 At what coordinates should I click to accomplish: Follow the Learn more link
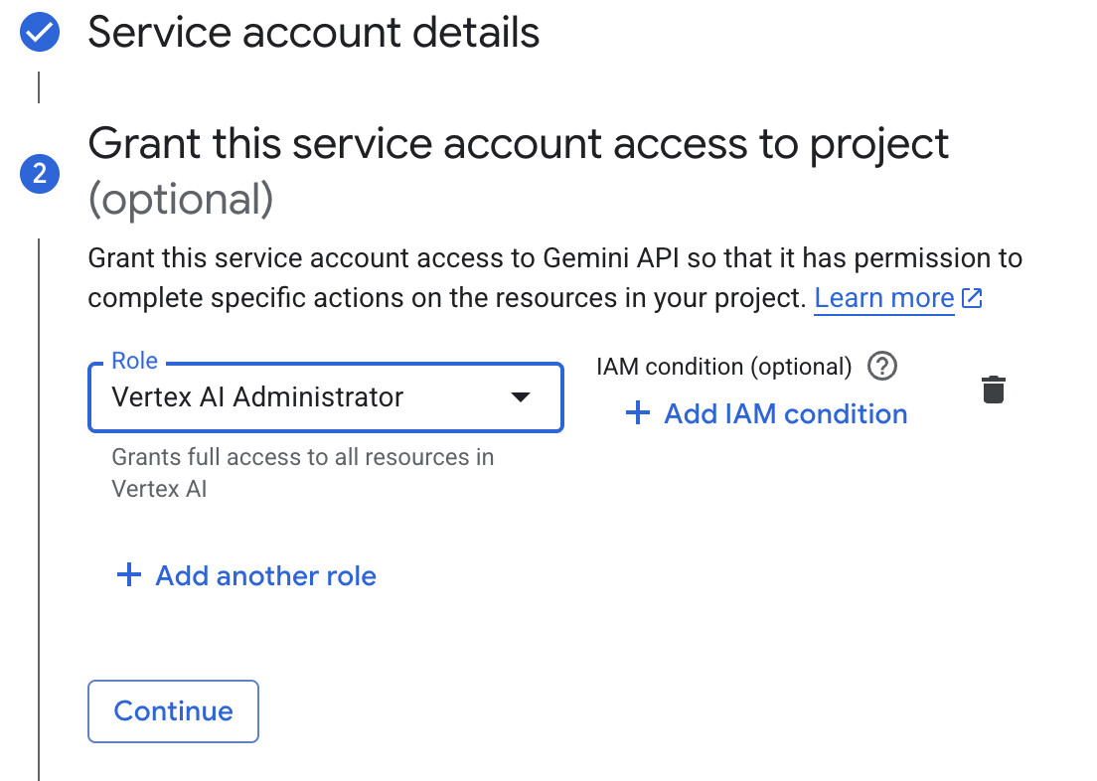[883, 298]
